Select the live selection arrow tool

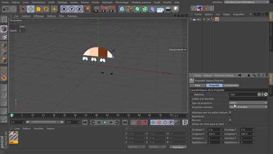(x=23, y=9)
